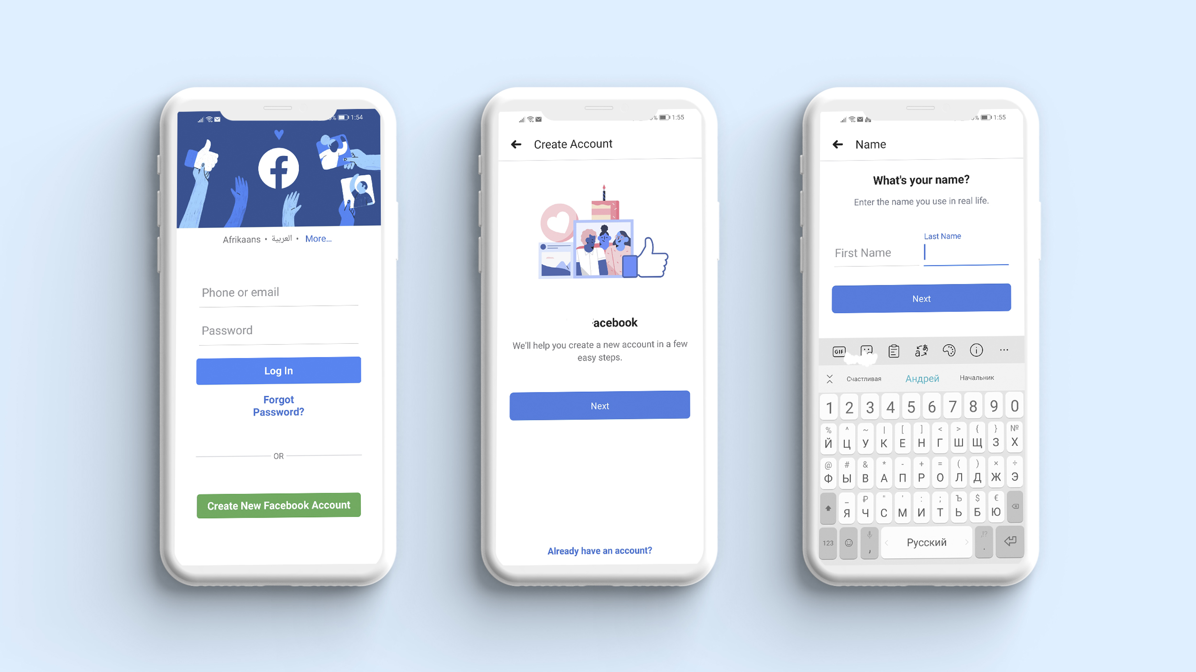Tap the GIF keyboard icon
This screenshot has width=1196, height=672.
840,350
